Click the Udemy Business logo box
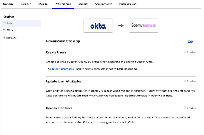The height and width of the screenshot is (135, 204). coord(144,26)
